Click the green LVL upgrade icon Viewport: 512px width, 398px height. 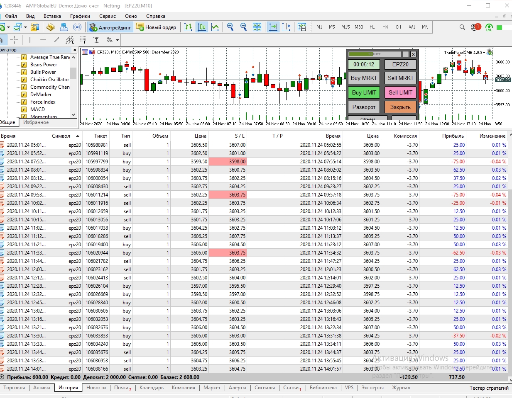(x=489, y=27)
